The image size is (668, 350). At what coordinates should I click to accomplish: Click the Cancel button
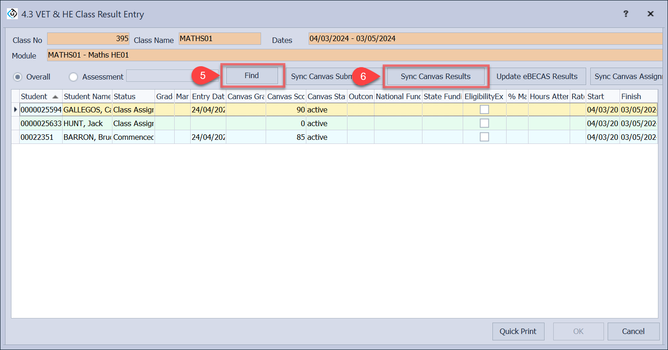point(633,331)
